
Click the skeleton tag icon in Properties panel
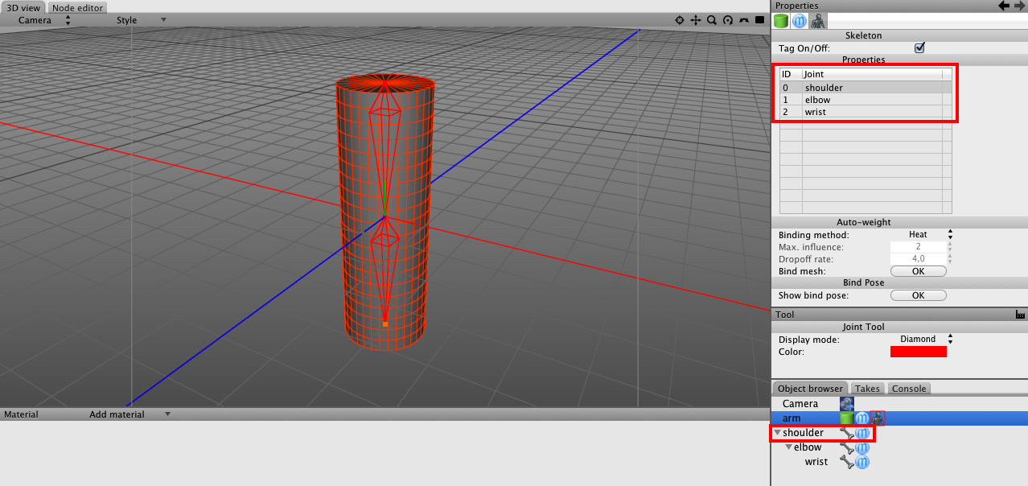(817, 22)
